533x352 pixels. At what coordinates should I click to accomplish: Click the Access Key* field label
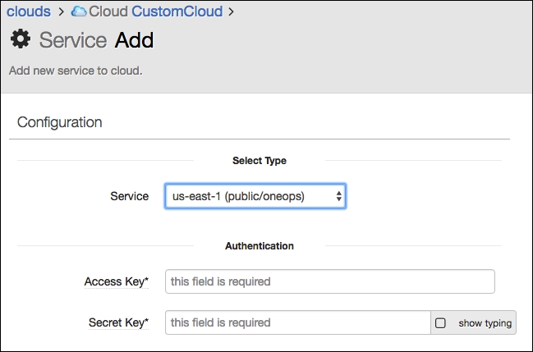point(117,281)
